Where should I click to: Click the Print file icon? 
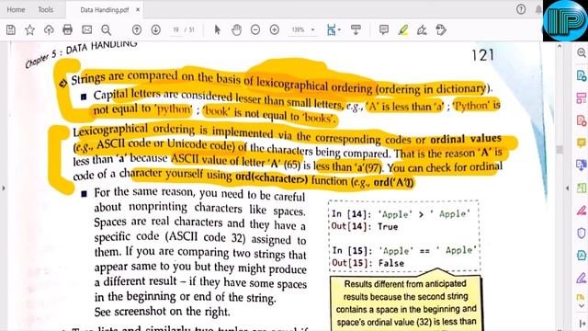[67, 29]
